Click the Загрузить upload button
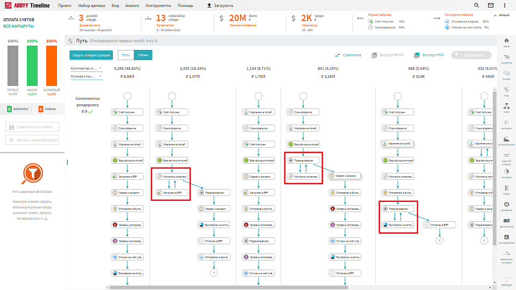 point(220,5)
